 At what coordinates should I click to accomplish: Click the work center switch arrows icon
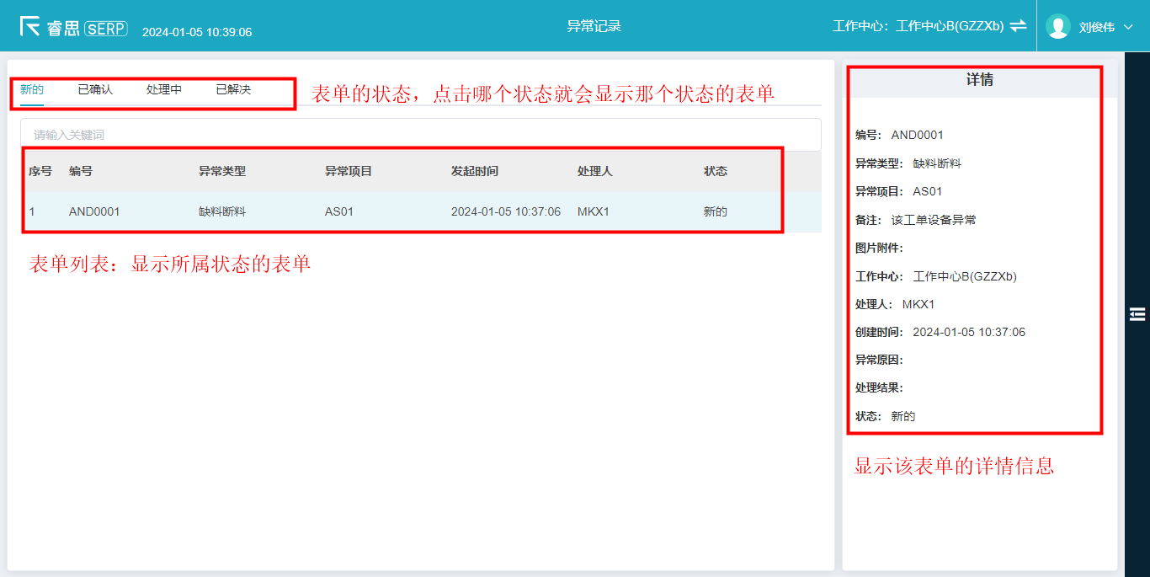click(x=1019, y=26)
